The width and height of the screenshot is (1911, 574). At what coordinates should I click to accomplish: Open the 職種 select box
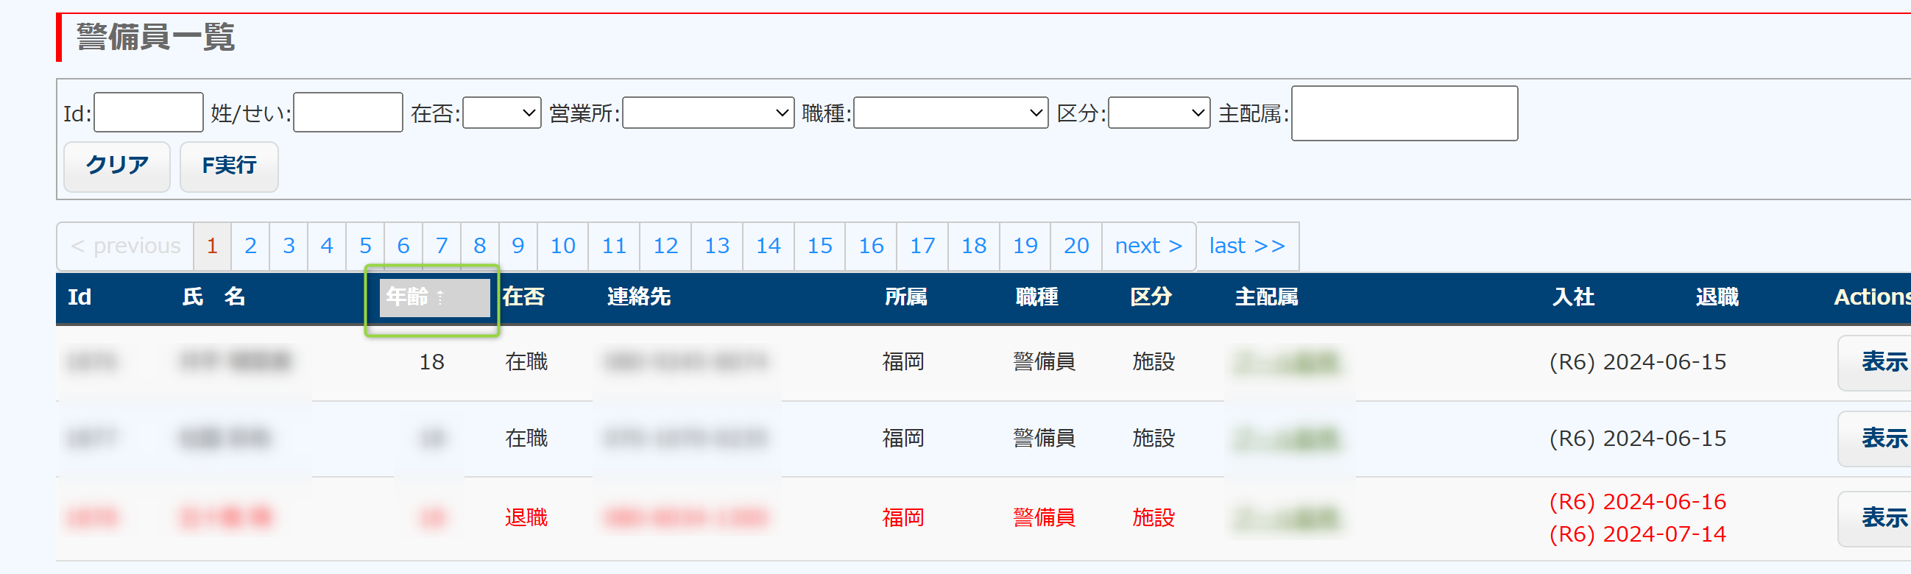[x=950, y=113]
